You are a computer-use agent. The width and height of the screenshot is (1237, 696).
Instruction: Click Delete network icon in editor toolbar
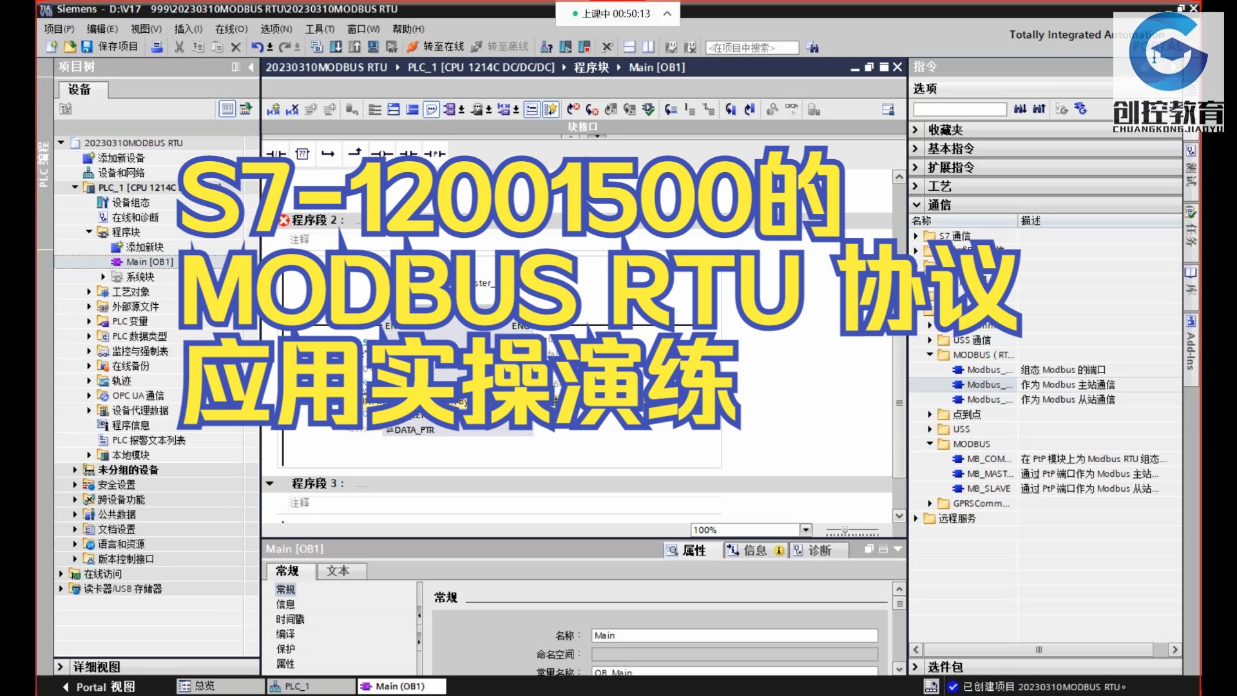[x=292, y=110]
